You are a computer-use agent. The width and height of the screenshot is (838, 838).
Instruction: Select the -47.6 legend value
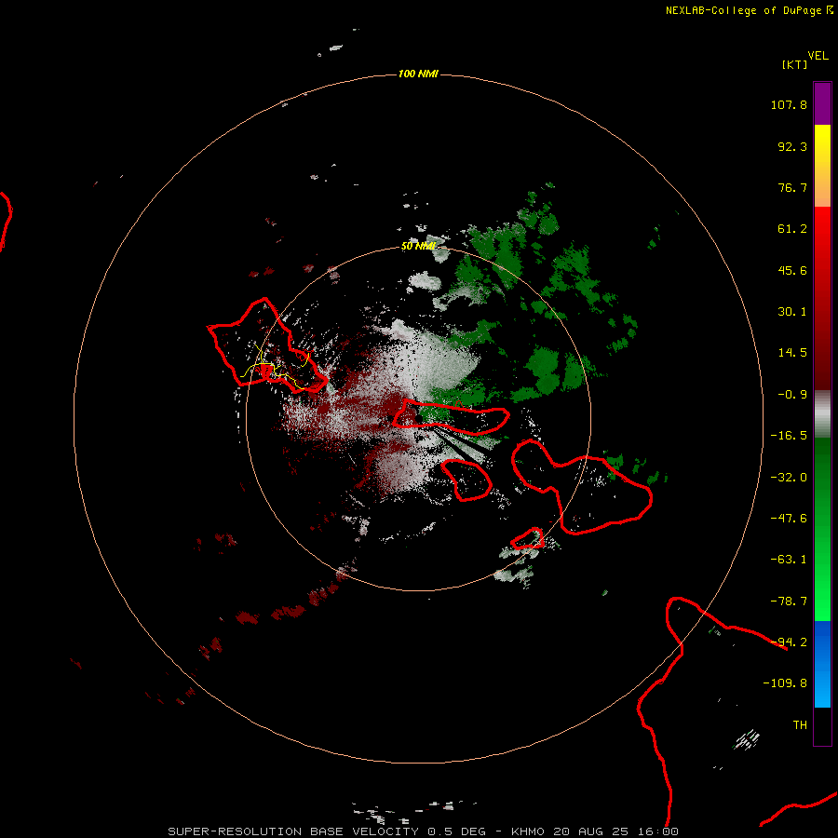coord(789,519)
